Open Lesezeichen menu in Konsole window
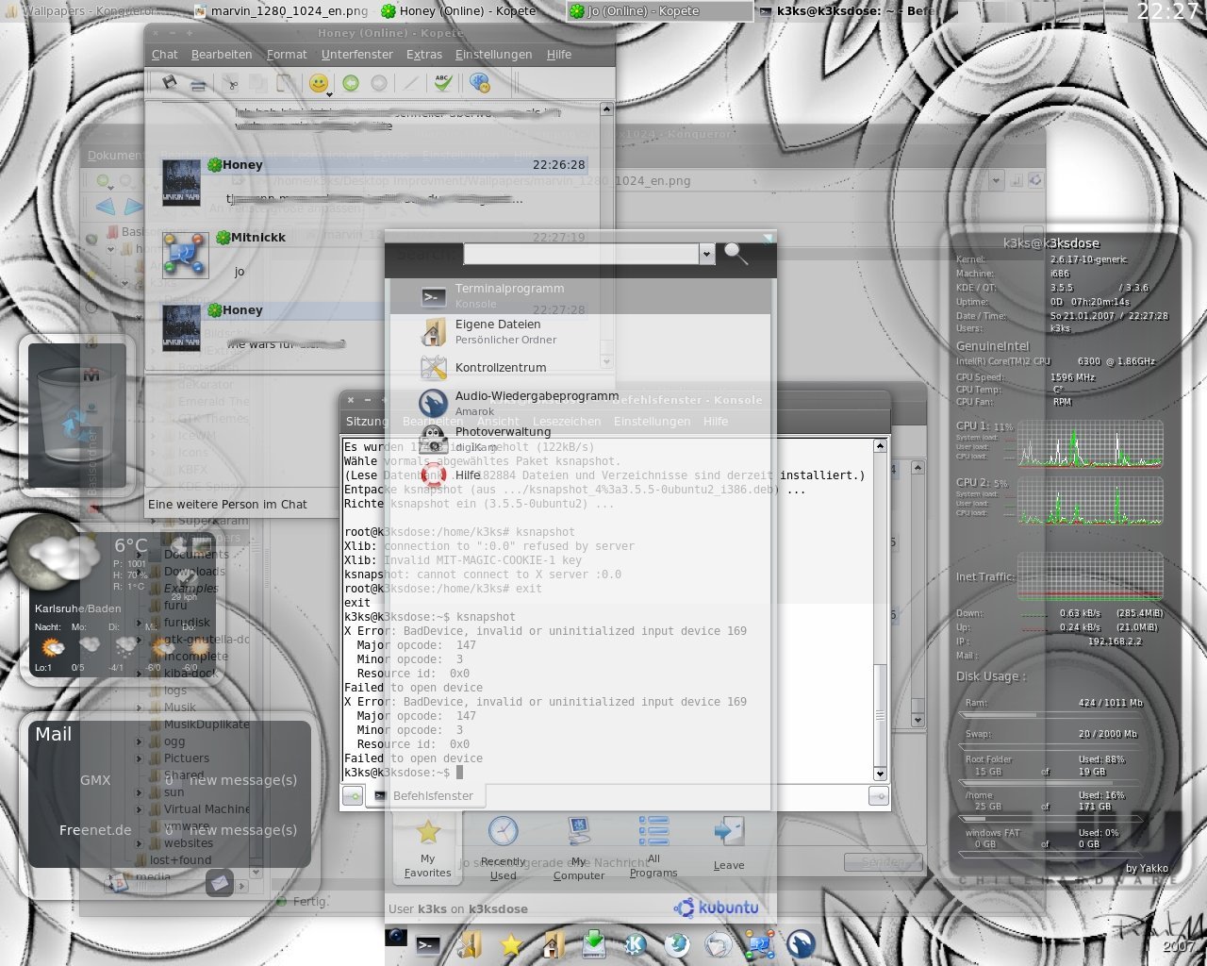 [567, 422]
